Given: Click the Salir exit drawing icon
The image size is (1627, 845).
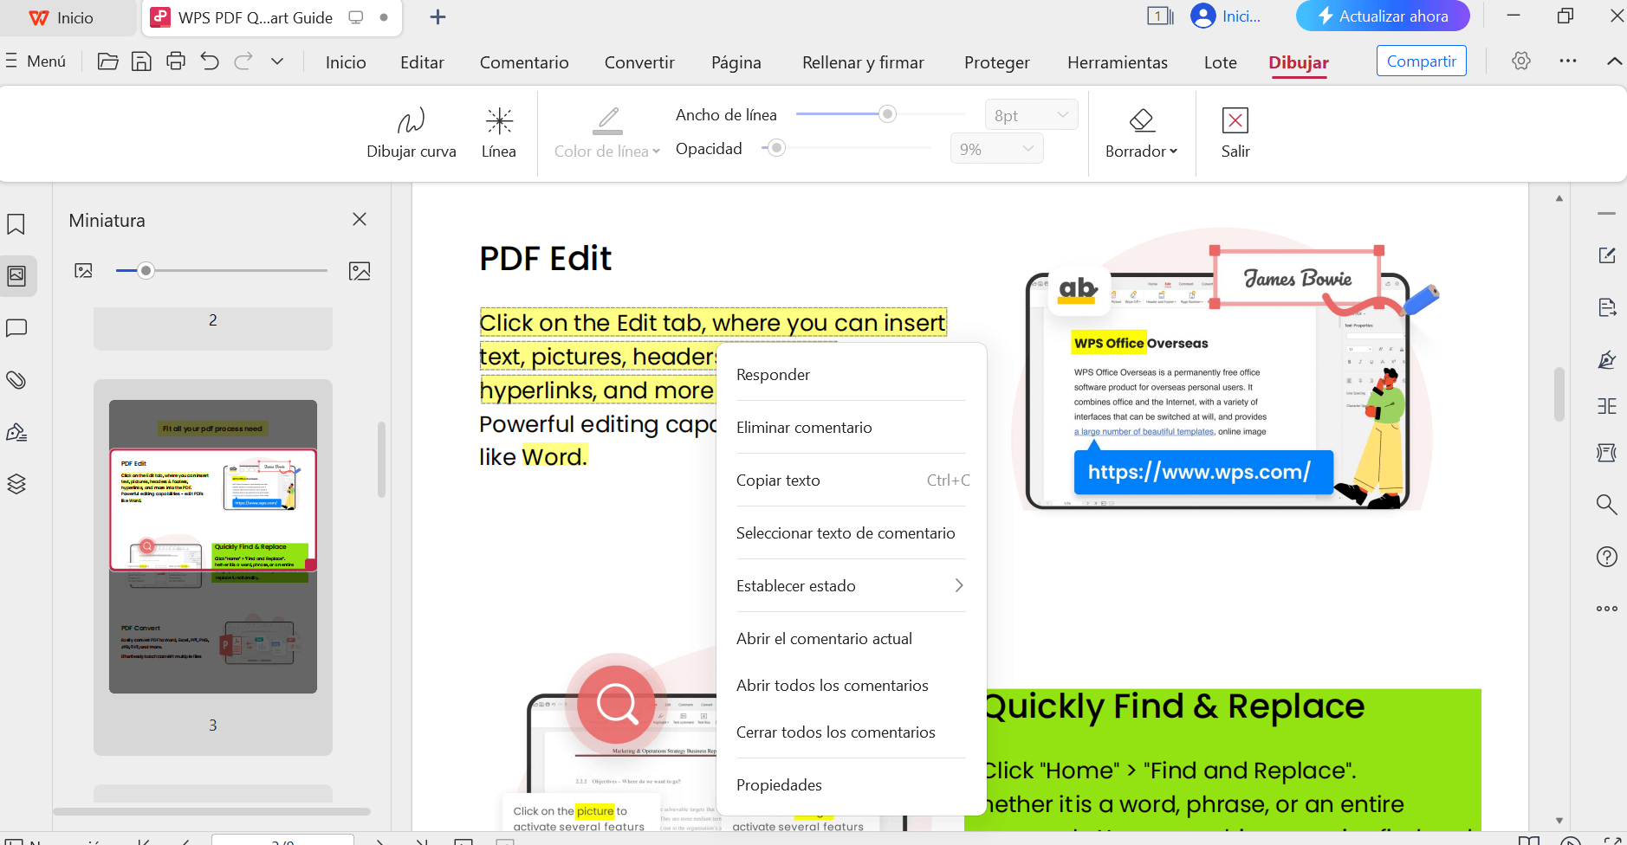Looking at the screenshot, I should coord(1235,132).
